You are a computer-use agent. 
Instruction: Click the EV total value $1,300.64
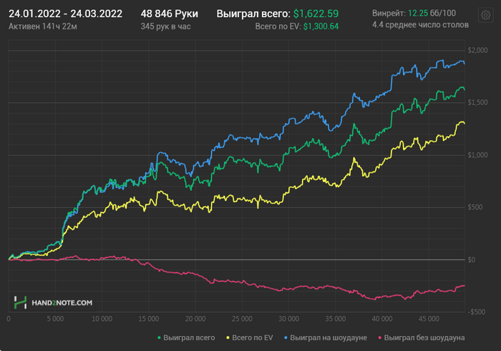click(x=321, y=26)
